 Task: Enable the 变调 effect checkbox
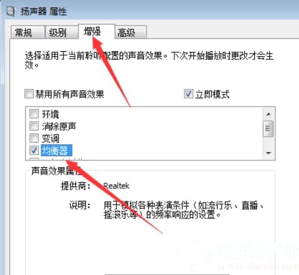(x=34, y=138)
